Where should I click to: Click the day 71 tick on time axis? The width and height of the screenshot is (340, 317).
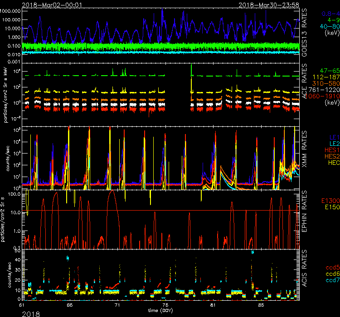tap(119, 305)
